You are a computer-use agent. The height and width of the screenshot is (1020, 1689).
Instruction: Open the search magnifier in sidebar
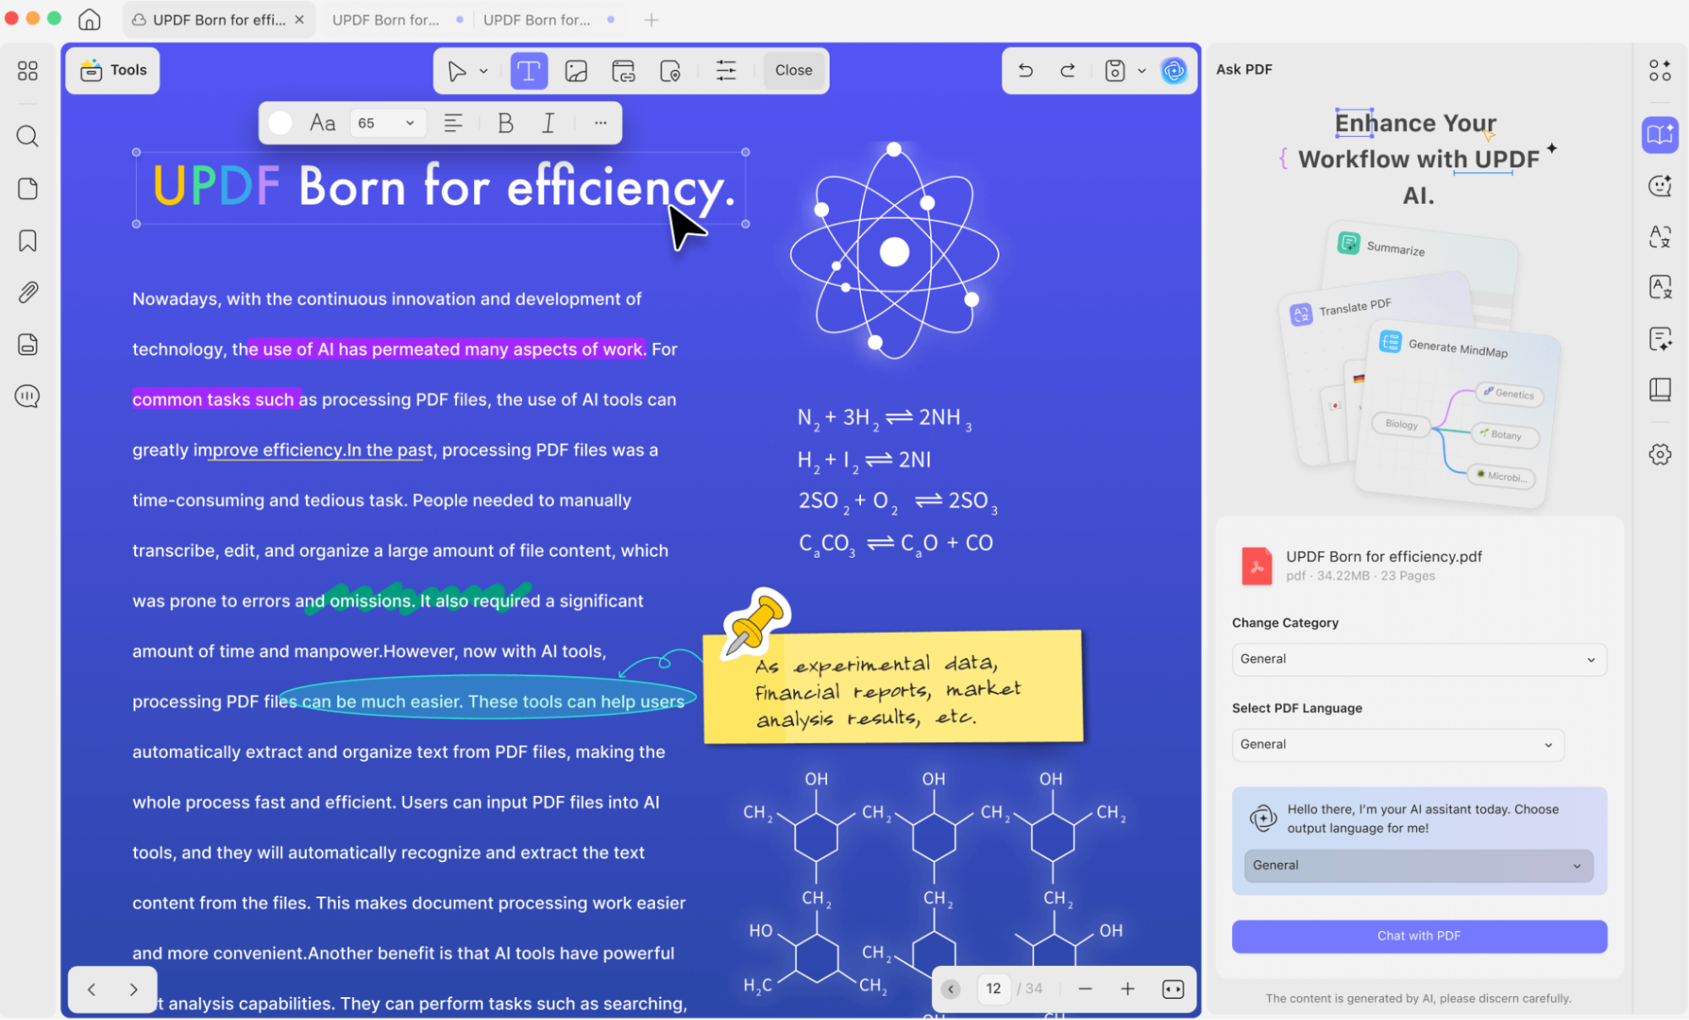coord(28,136)
